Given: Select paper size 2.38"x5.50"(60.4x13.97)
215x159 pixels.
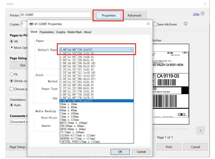Looking at the screenshot, I should (x=96, y=79).
